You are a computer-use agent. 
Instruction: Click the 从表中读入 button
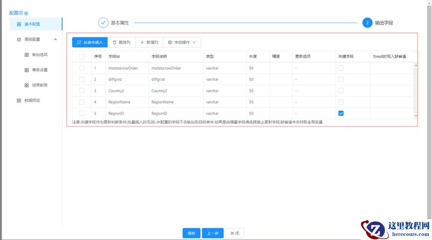[90, 43]
